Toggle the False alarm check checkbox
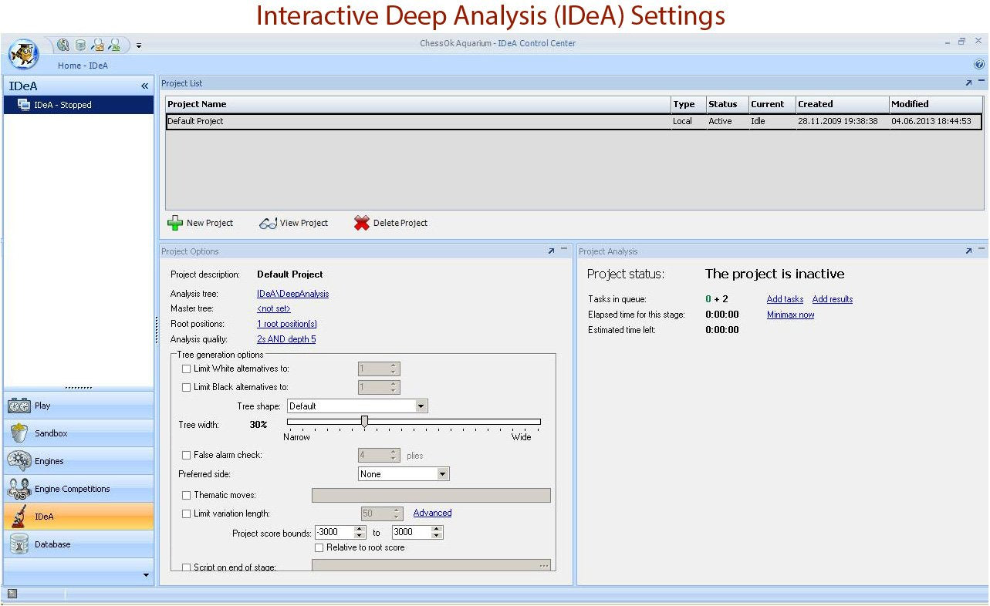990x606 pixels. coord(186,456)
